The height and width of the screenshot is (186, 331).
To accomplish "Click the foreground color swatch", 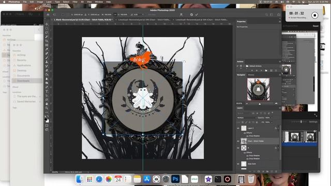I will click(x=46, y=119).
